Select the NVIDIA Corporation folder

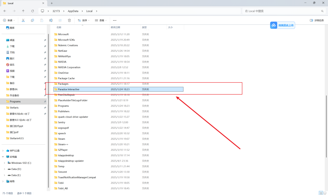coord(118,67)
